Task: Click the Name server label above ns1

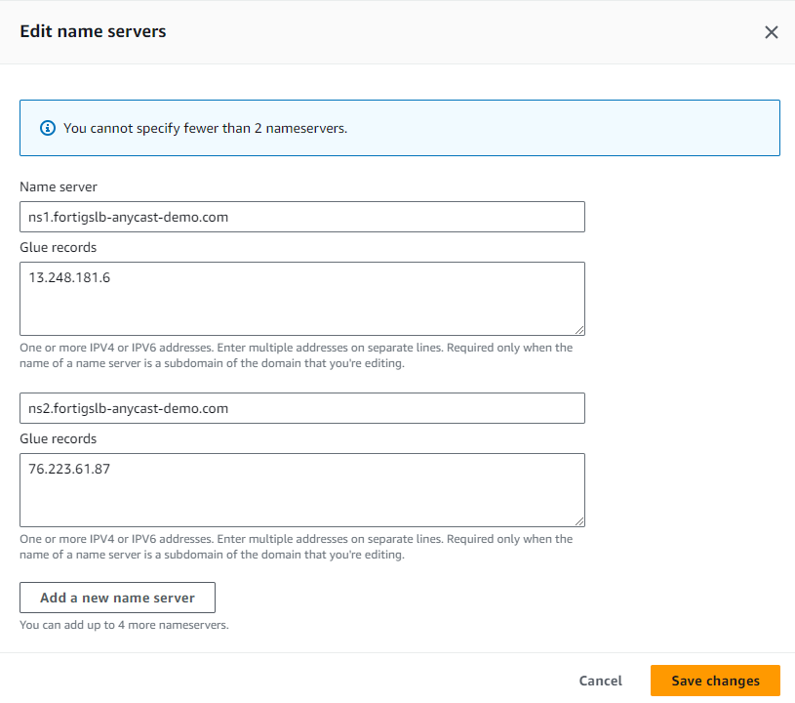Action: click(52, 186)
